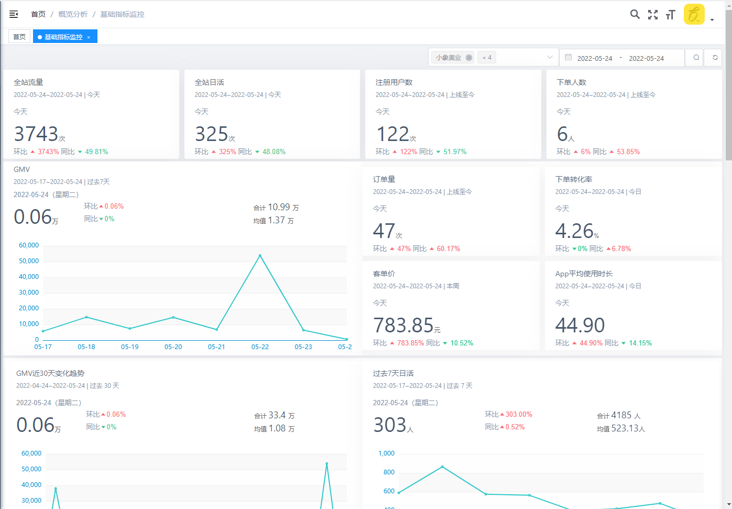Go to 首页 in the breadcrumb
Screen dimensions: 732x509
click(x=38, y=14)
